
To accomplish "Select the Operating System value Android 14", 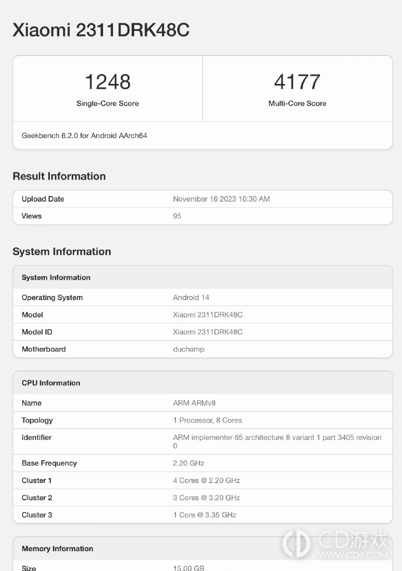I will [x=191, y=298].
